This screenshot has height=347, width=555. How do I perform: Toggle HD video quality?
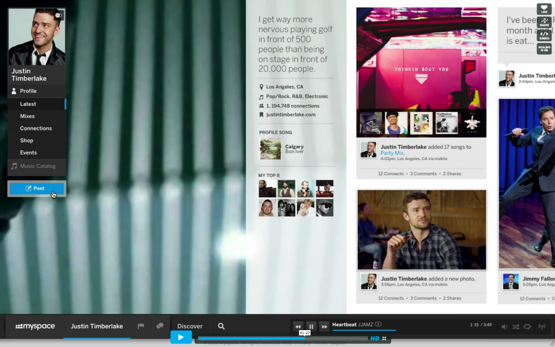375,338
